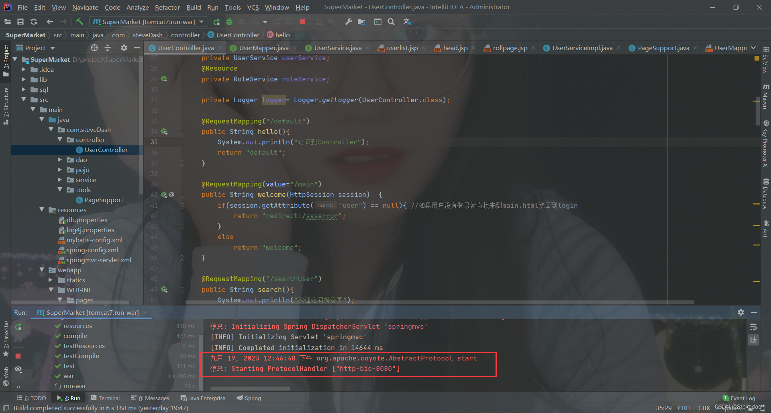771x413 pixels.
Task: Open the Terminal tool window
Action: click(105, 398)
